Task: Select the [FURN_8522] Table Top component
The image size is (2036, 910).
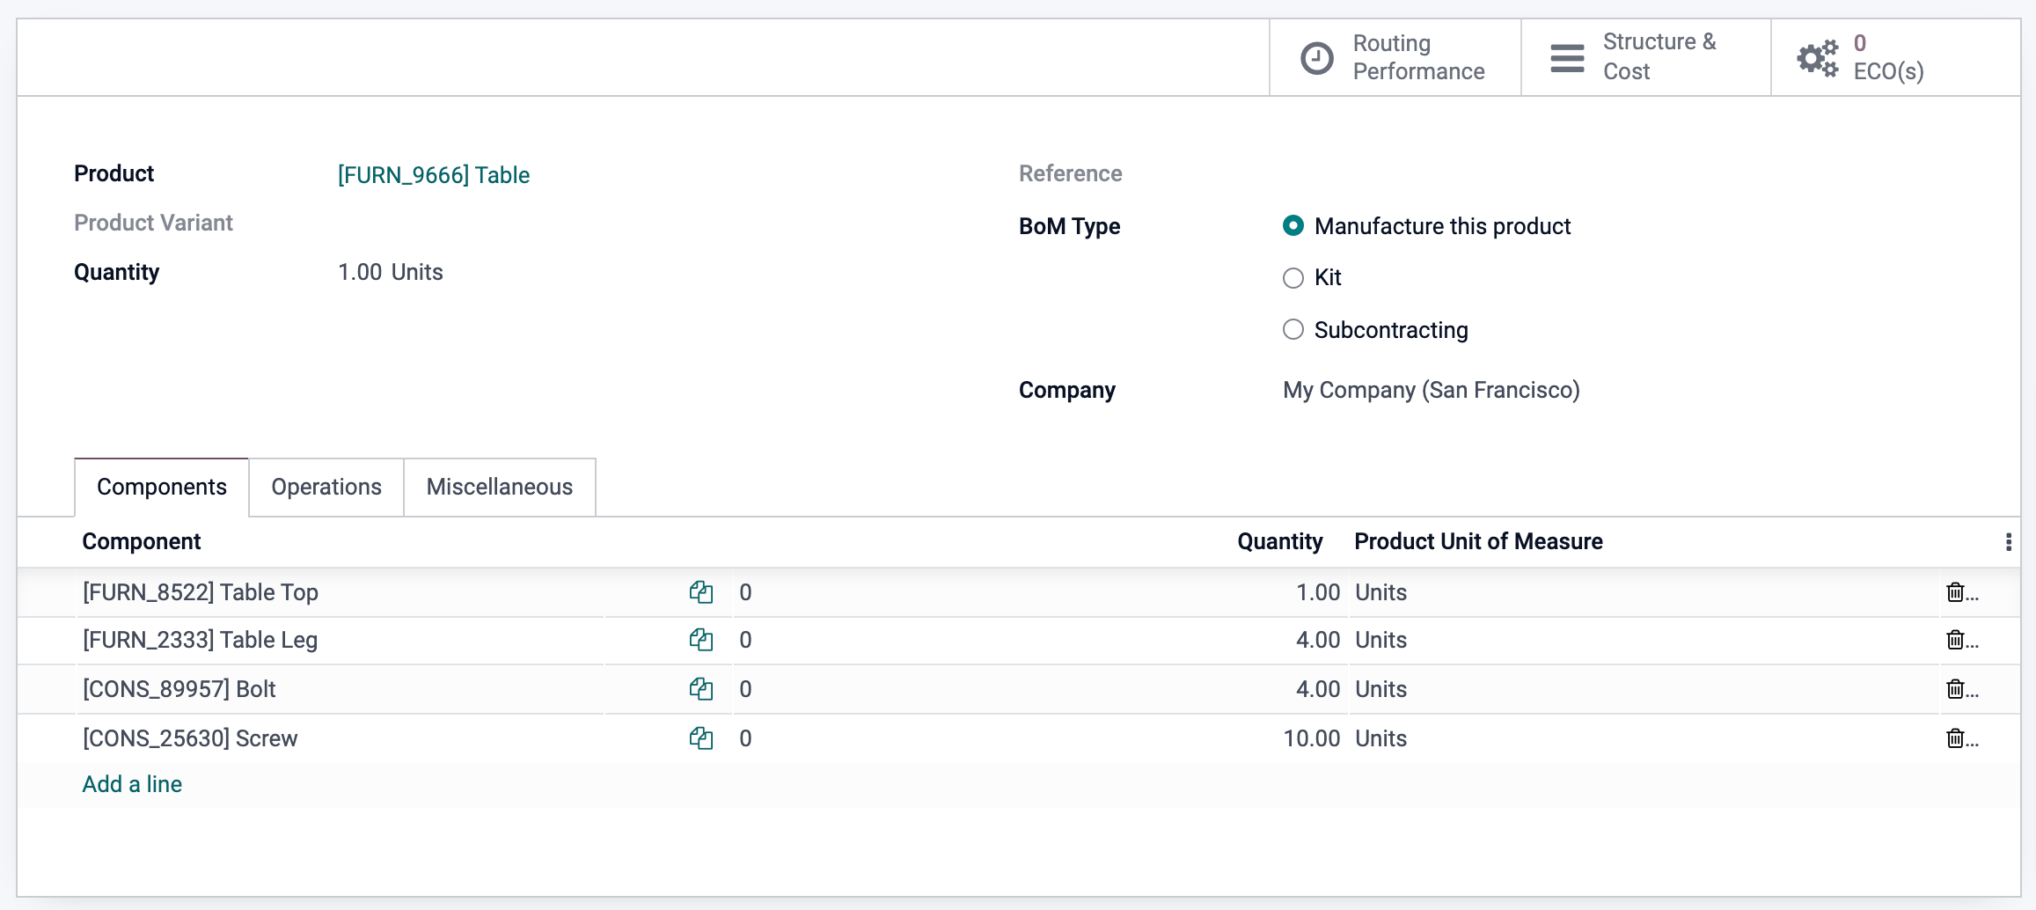Action: [x=201, y=592]
